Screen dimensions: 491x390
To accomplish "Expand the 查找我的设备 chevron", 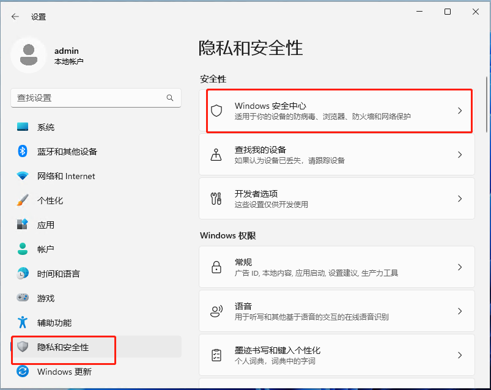I will 460,155.
